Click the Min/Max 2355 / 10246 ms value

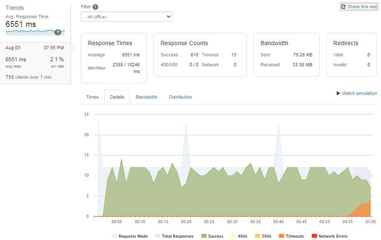pos(126,68)
